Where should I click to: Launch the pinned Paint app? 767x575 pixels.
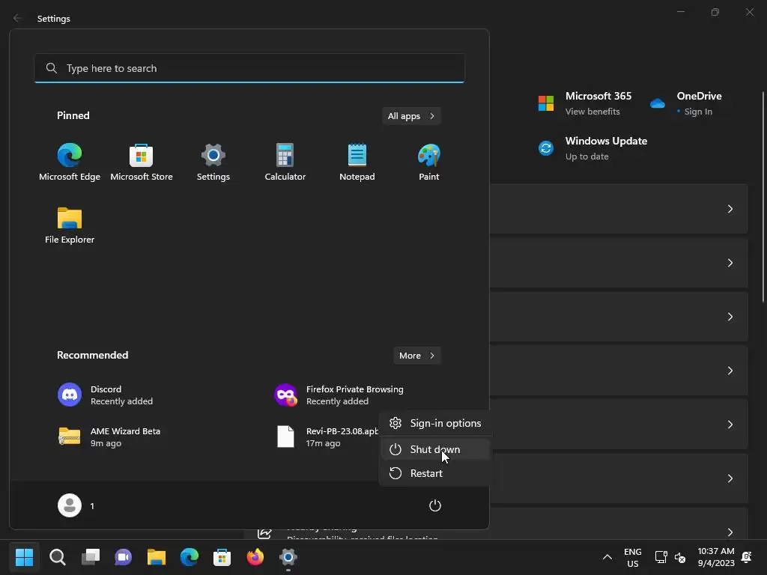tap(429, 162)
